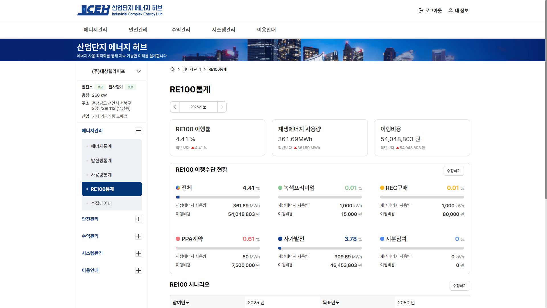Expand the 시스템관리 sidebar section
The width and height of the screenshot is (547, 308).
coord(138,253)
